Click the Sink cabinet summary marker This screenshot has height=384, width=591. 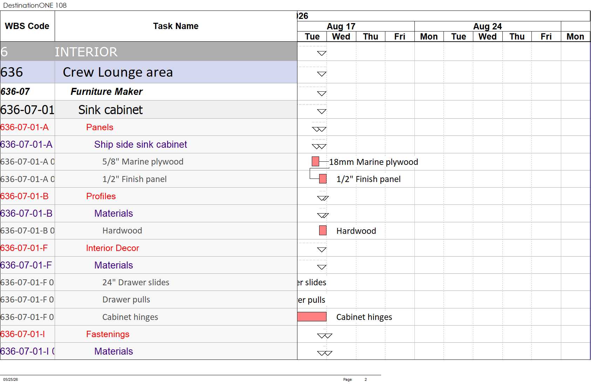point(322,111)
